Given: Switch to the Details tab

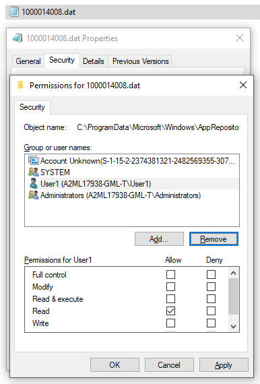Looking at the screenshot, I should click(94, 61).
